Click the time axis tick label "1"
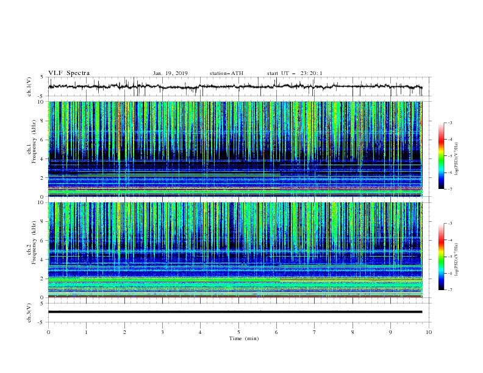The image size is (483, 373). pyautogui.click(x=86, y=332)
